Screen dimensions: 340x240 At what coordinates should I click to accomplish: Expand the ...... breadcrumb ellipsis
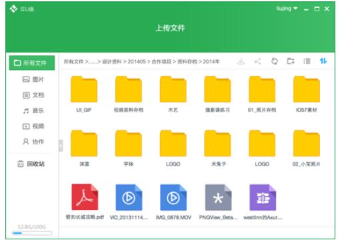(x=93, y=62)
